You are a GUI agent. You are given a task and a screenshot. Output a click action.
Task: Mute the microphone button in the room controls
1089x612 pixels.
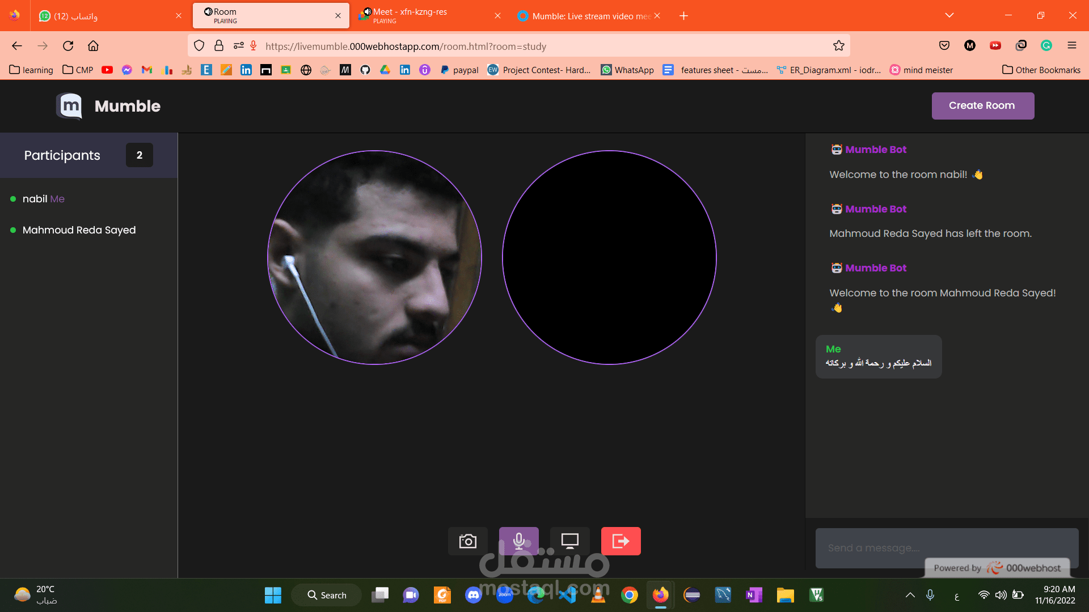pos(518,541)
